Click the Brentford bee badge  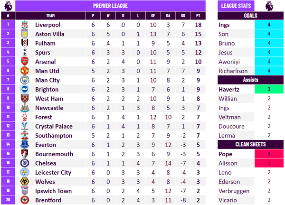coord(25,200)
